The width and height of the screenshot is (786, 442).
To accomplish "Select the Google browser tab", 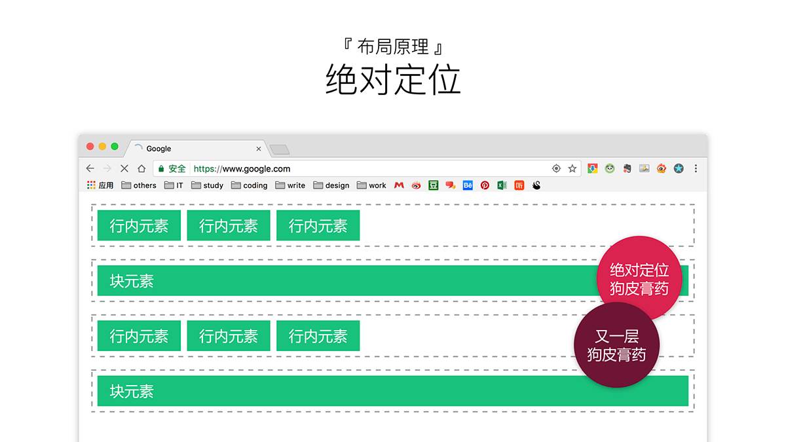I will pos(196,149).
